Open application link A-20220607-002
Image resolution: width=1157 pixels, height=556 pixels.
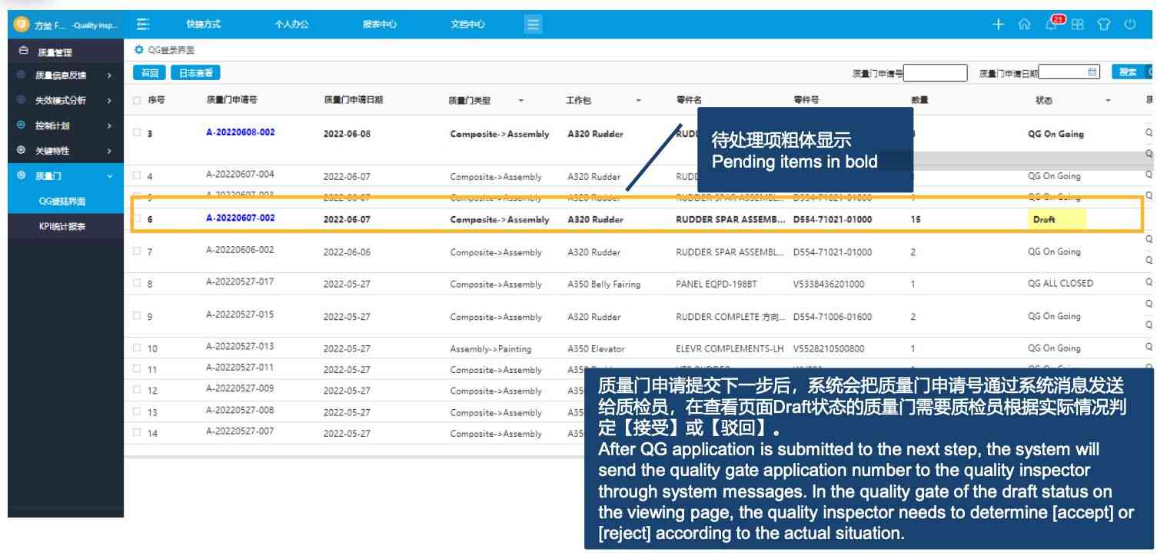pos(240,218)
